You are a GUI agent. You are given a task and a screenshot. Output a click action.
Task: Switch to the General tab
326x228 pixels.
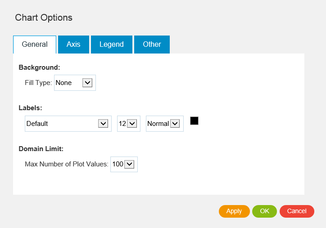click(35, 44)
